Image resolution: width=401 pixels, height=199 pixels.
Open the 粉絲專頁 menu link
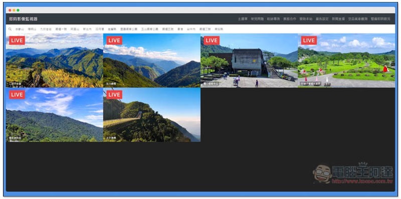pyautogui.click(x=273, y=19)
